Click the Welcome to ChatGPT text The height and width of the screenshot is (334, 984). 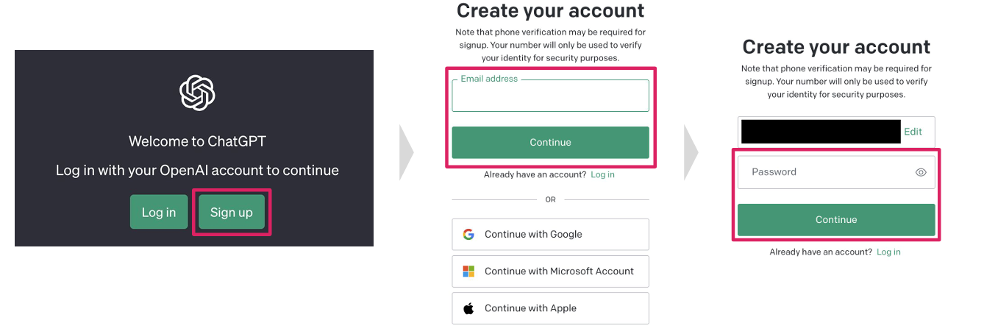coord(197,141)
